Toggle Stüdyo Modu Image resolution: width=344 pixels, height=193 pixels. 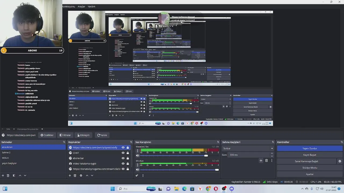(x=310, y=168)
